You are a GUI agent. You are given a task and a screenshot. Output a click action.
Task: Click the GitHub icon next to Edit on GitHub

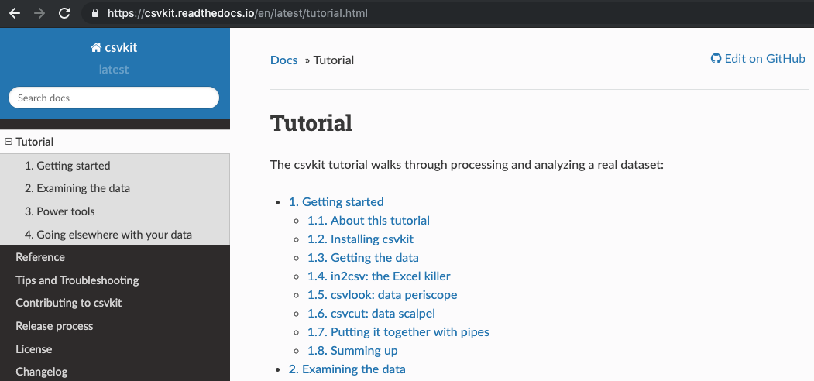716,59
